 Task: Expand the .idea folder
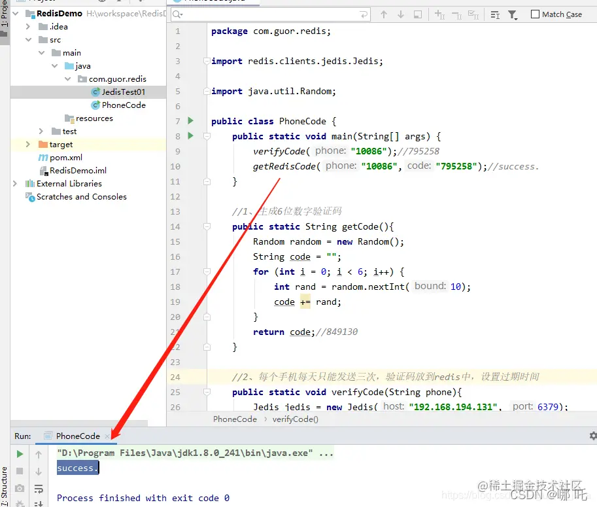(28, 27)
